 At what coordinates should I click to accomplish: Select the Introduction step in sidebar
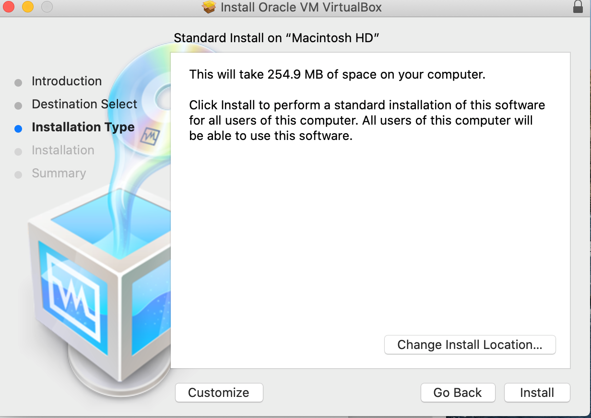click(x=67, y=81)
